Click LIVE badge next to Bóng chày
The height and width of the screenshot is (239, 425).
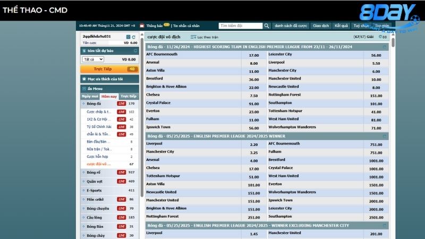coord(122,235)
